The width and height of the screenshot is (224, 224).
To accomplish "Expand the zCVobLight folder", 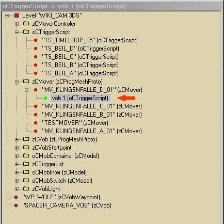I will pos(17,189).
